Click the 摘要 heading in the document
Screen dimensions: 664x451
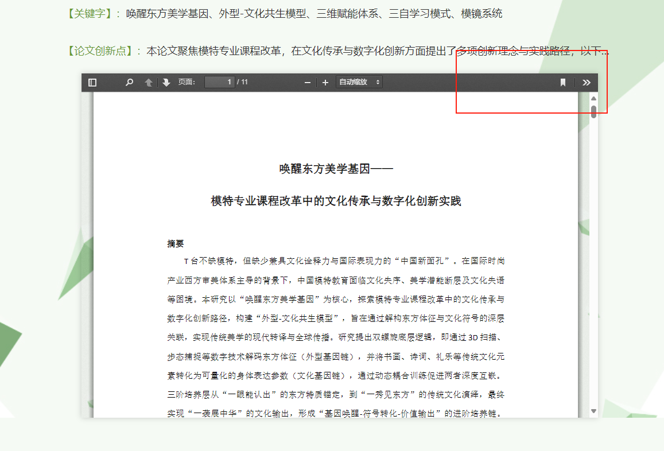[x=176, y=243]
